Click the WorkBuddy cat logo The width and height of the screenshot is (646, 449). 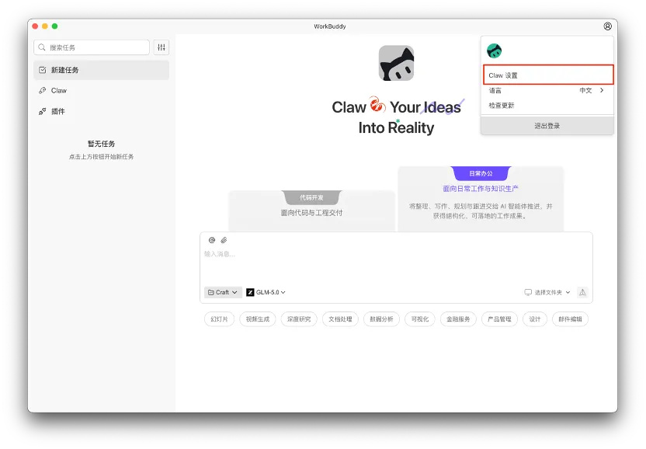click(396, 63)
